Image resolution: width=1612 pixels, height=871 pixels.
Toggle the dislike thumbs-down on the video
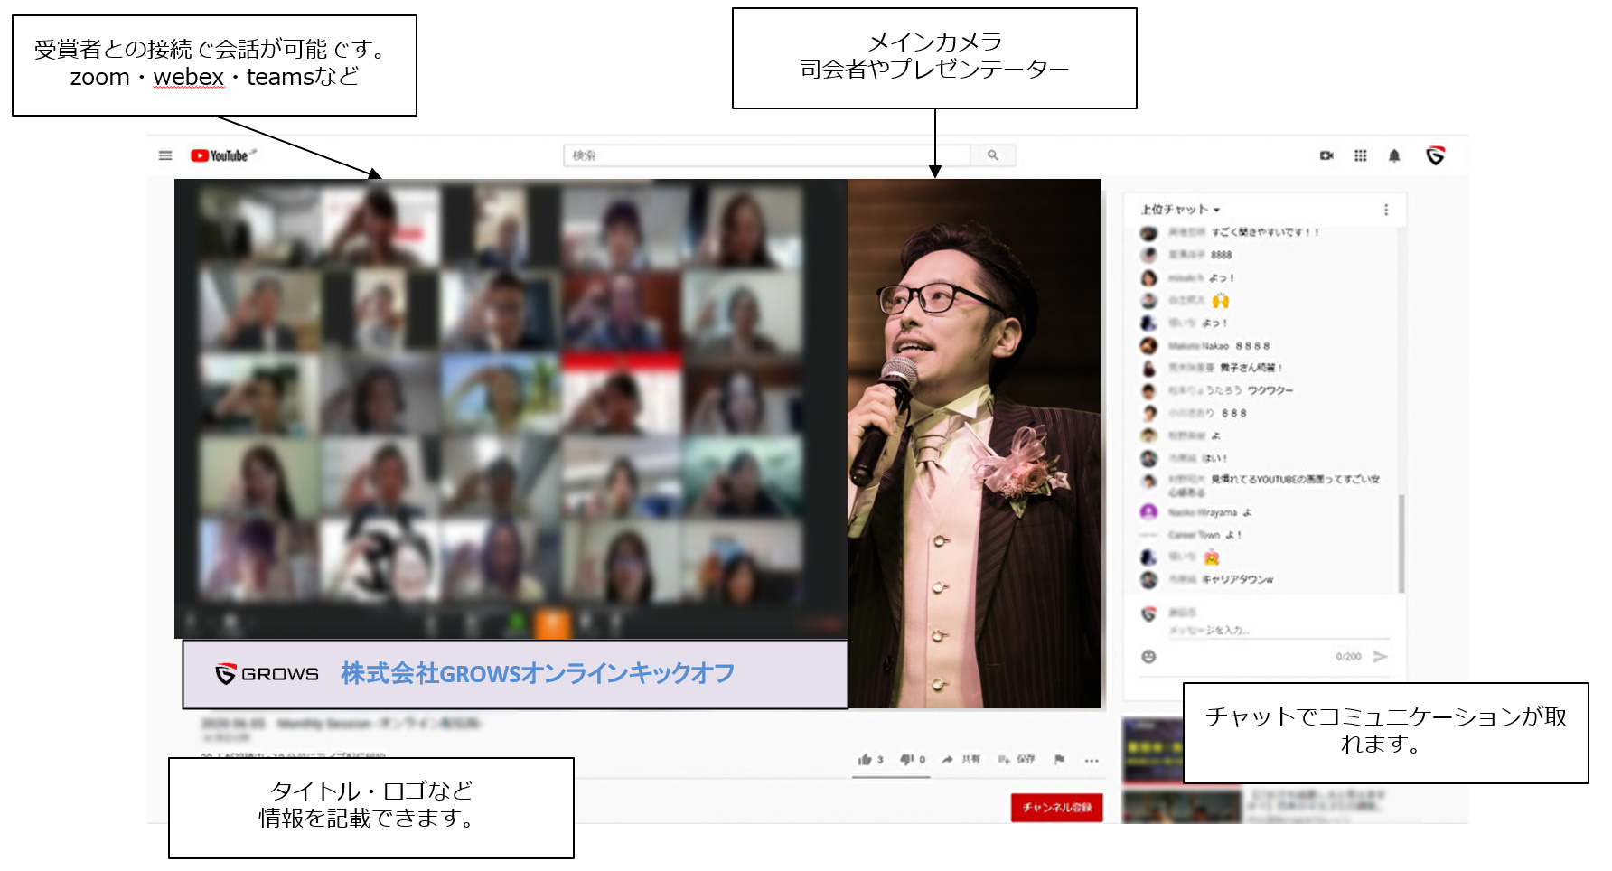pos(907,759)
